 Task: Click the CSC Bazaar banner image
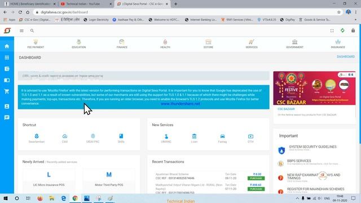pos(314,88)
